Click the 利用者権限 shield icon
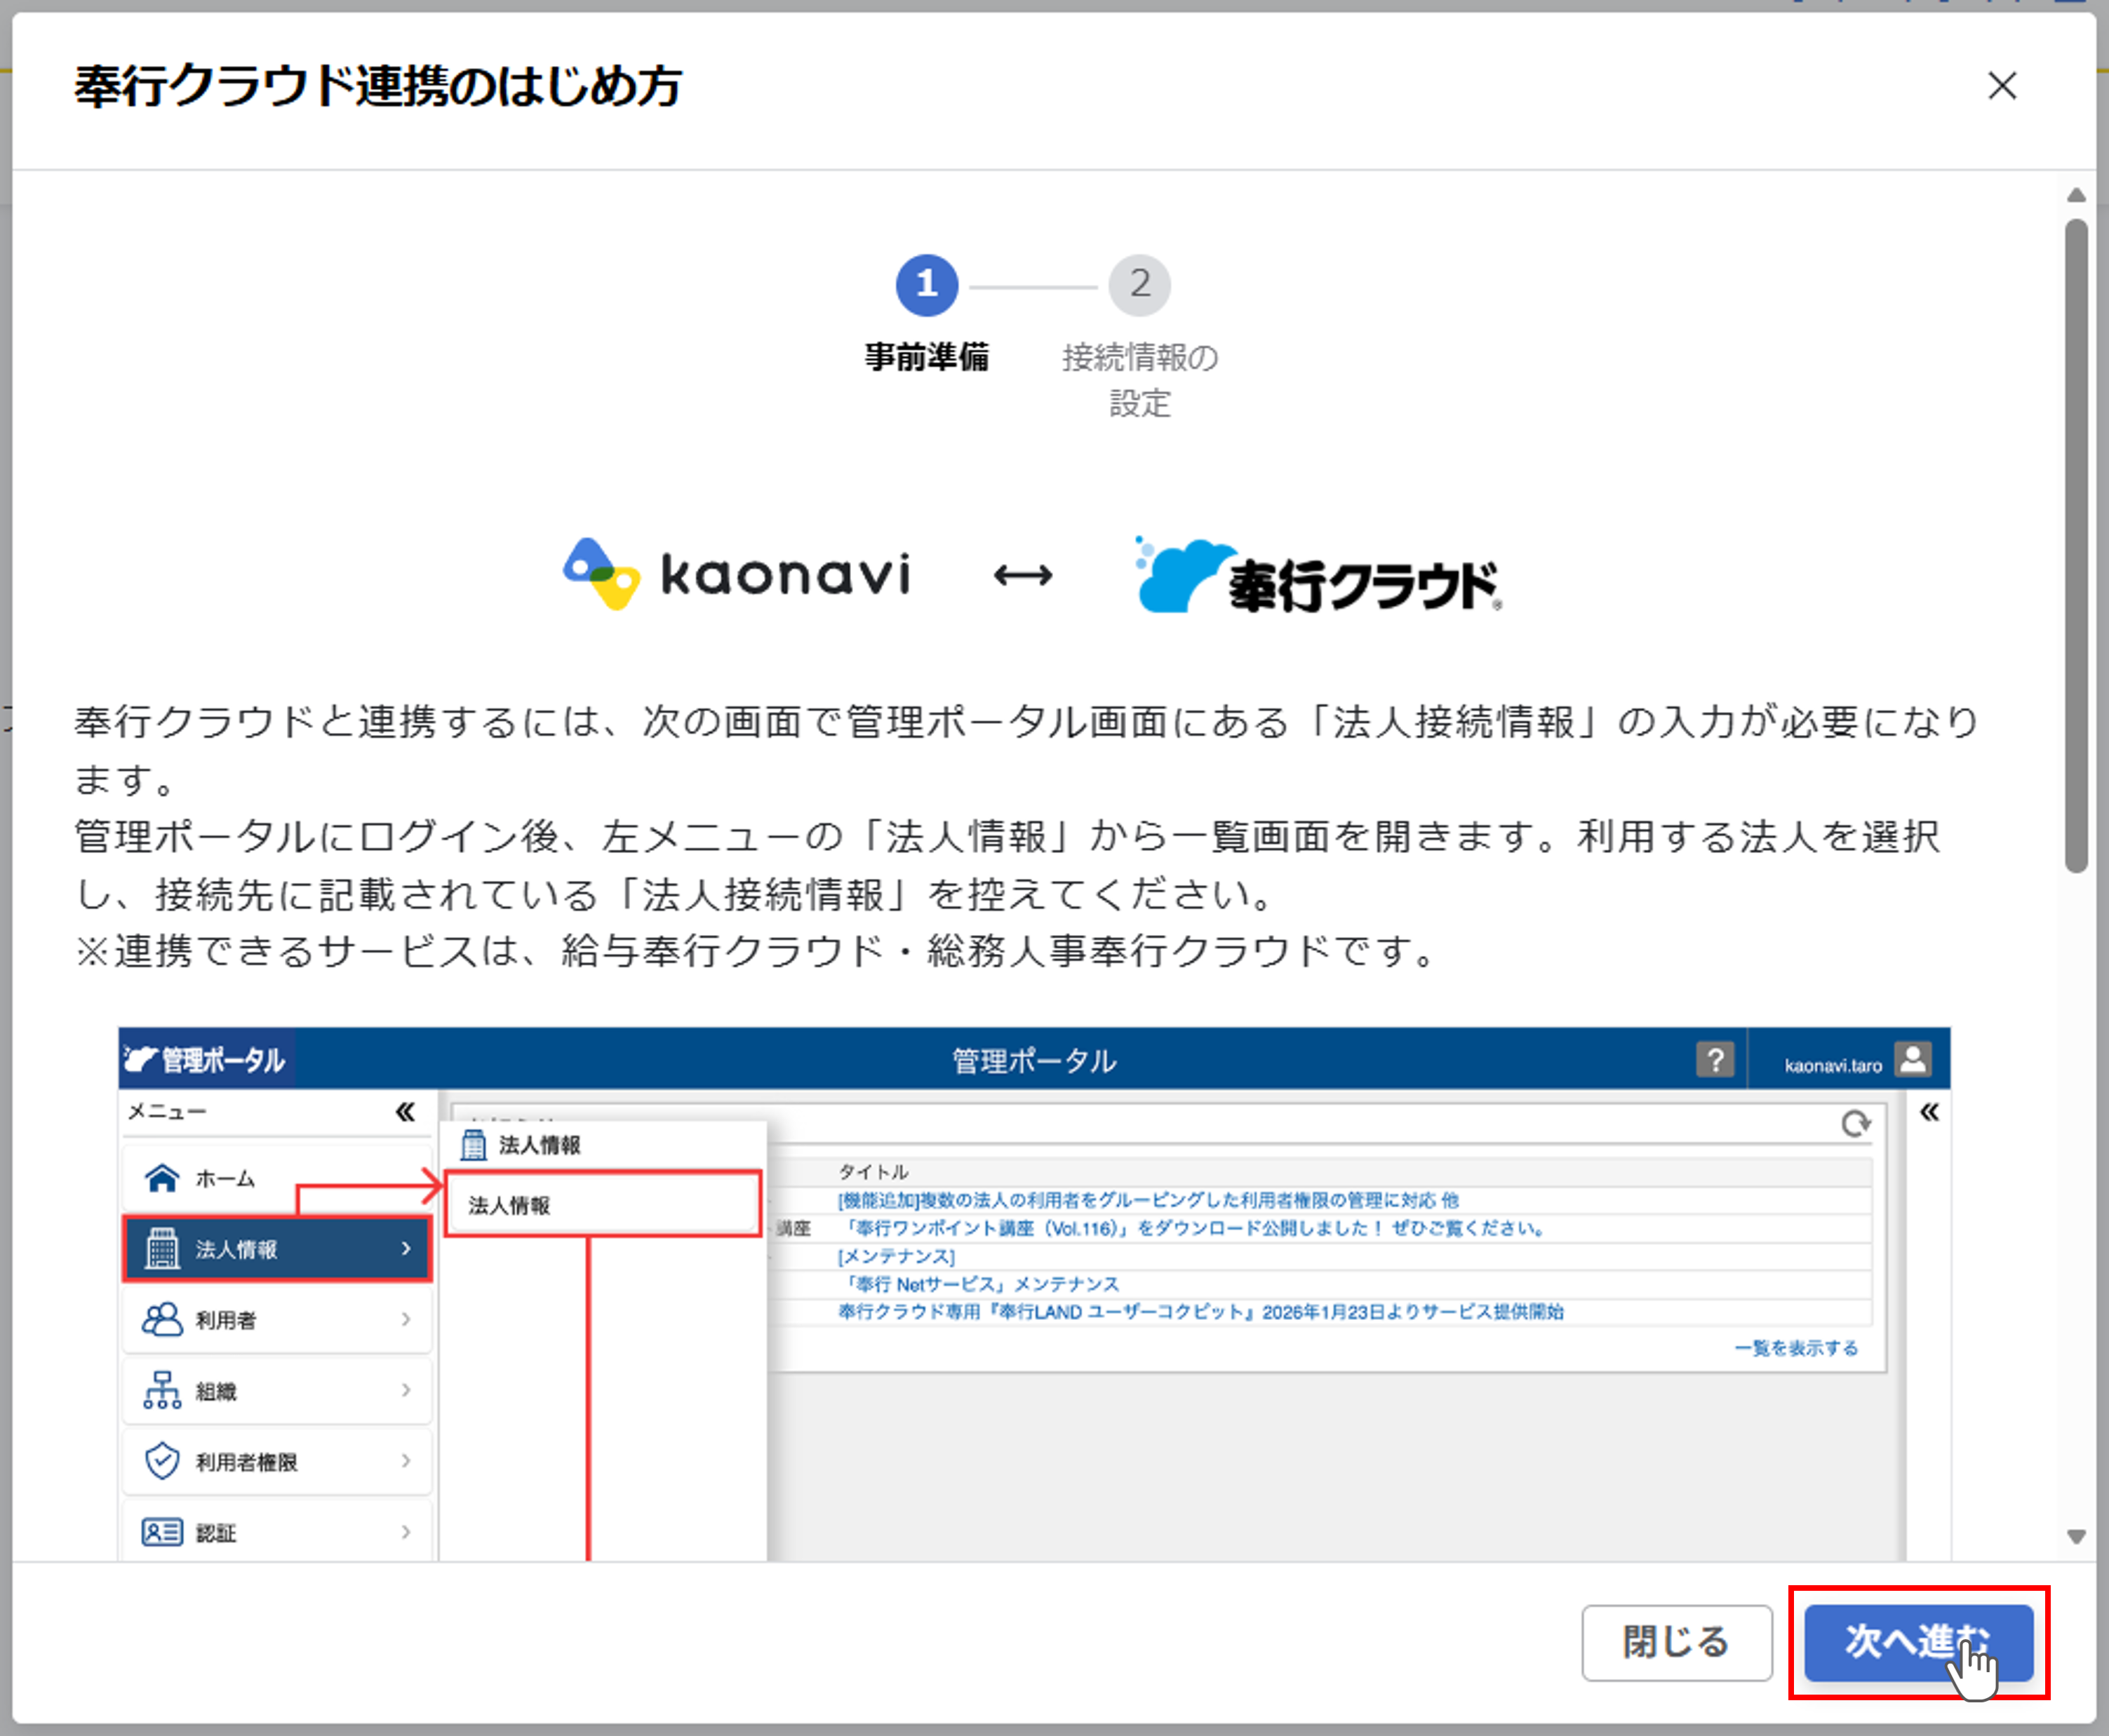Screen dimensions: 2109x1736 [x=162, y=1461]
